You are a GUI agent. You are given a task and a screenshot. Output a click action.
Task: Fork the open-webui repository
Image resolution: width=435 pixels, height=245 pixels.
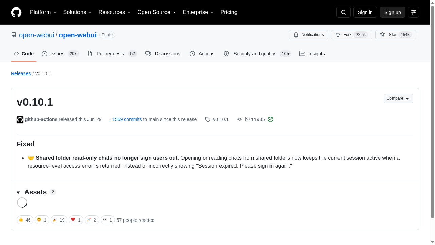click(x=352, y=35)
